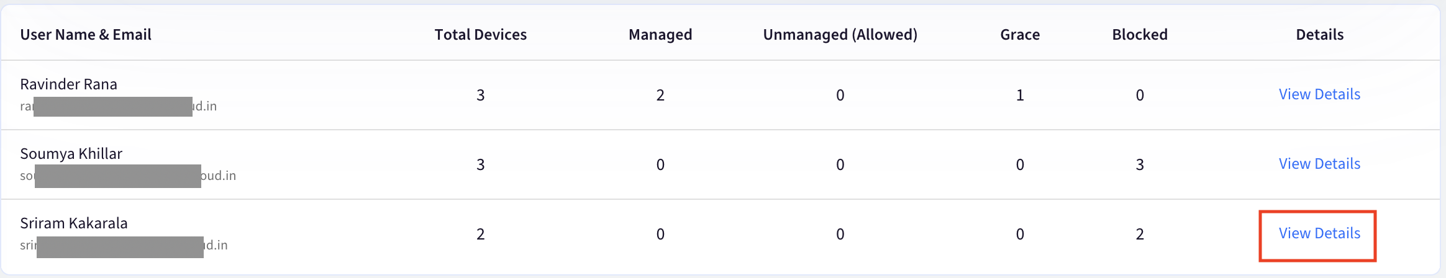
Task: Click Ravinder Rana's managed devices value
Action: tap(660, 96)
